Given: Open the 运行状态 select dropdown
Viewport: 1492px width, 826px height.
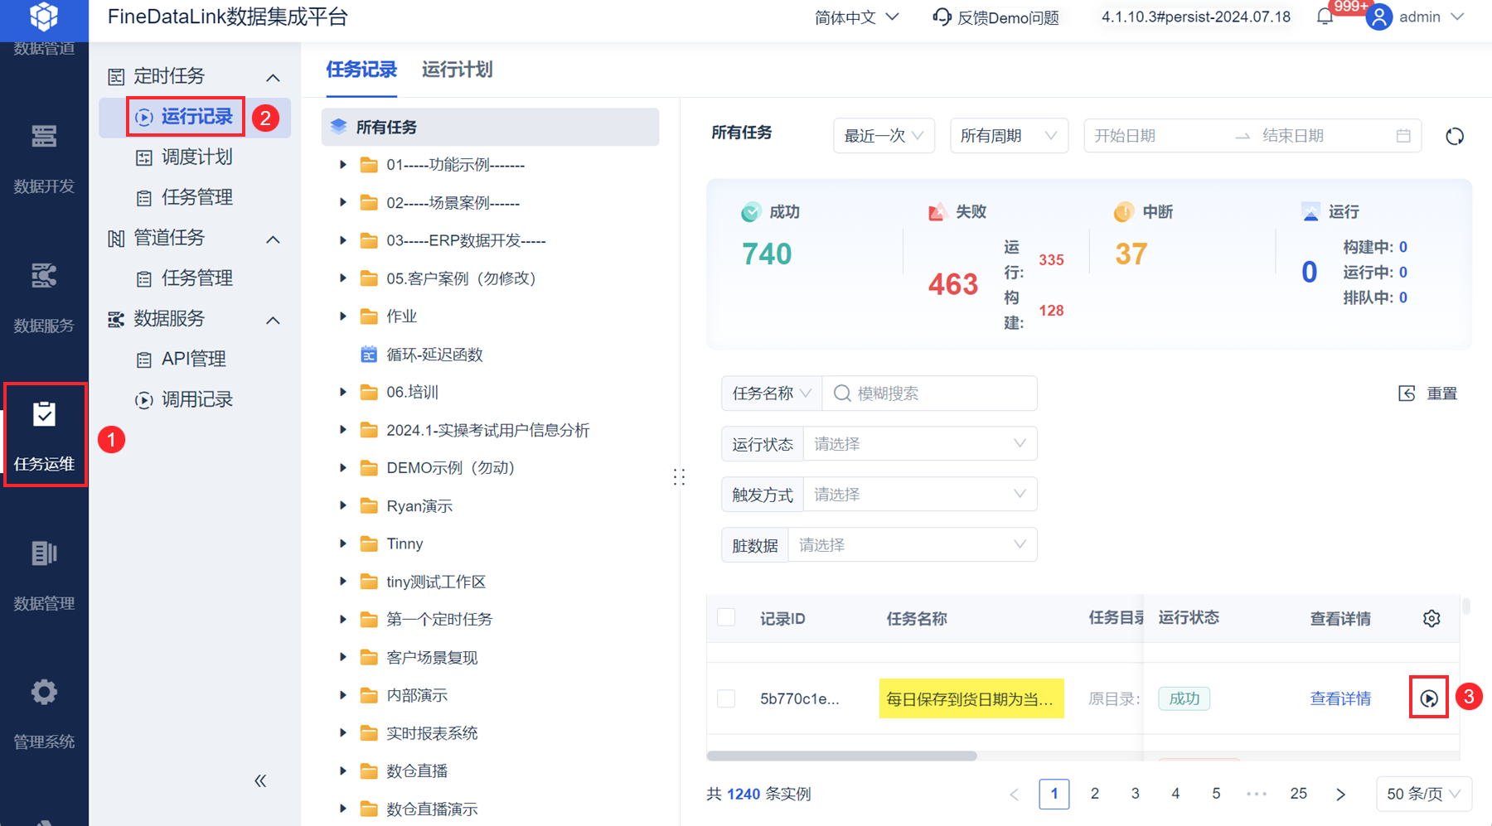Looking at the screenshot, I should coord(919,444).
